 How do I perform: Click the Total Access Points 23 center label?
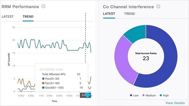pos(146,56)
